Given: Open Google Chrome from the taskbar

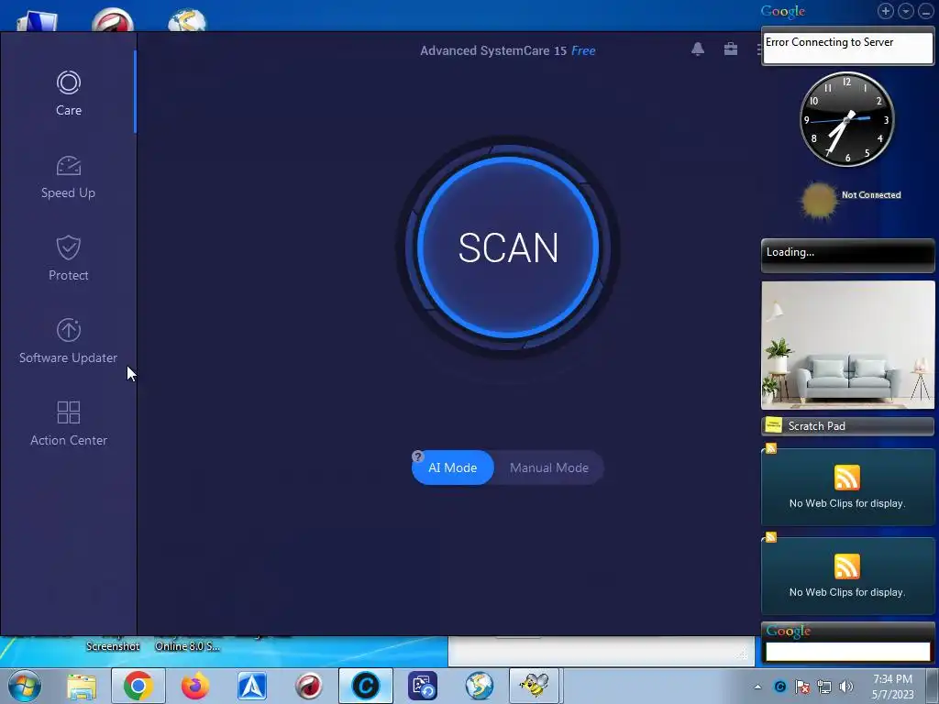Looking at the screenshot, I should click(138, 686).
